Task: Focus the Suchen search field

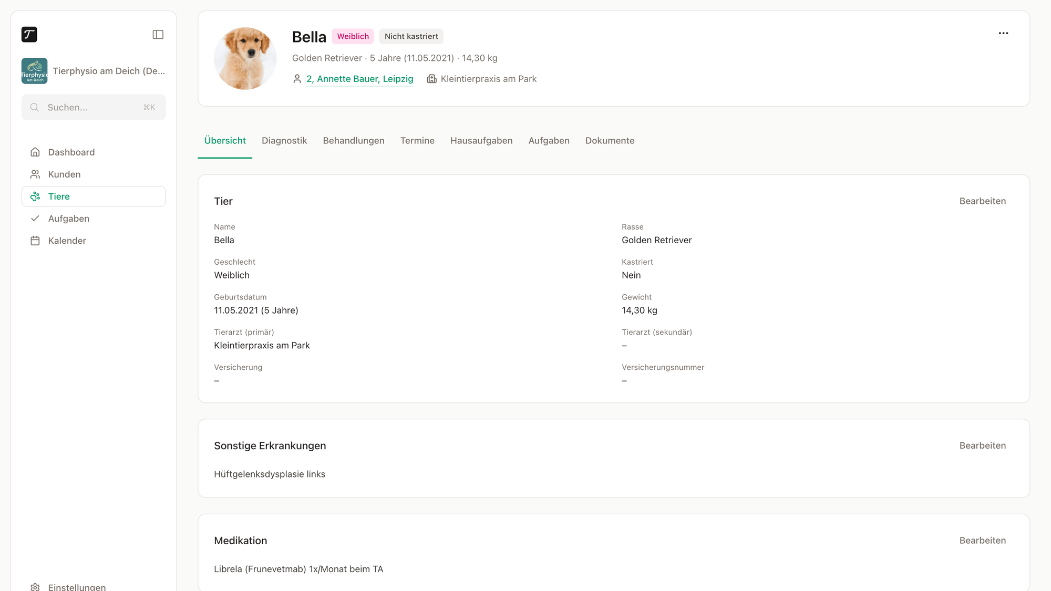Action: (94, 107)
